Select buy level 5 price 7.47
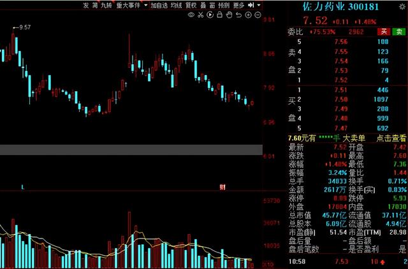408x269 pixels. click(341, 128)
